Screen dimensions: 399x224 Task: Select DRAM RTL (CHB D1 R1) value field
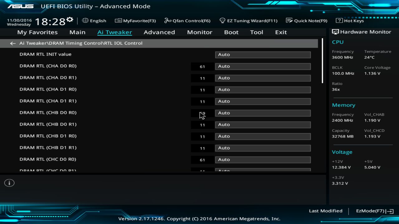tap(202, 148)
